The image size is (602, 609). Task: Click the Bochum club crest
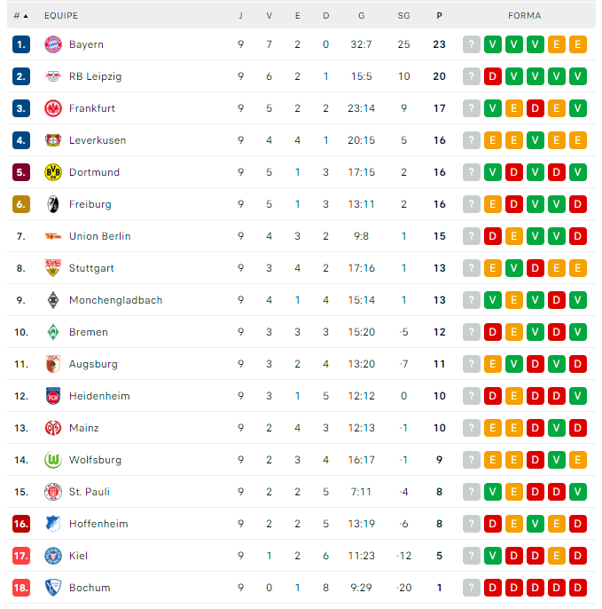pyautogui.click(x=53, y=588)
